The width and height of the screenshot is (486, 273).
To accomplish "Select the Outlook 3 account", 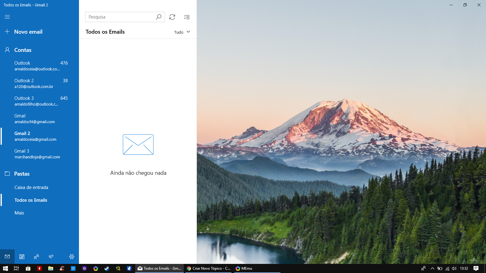I will (x=39, y=101).
